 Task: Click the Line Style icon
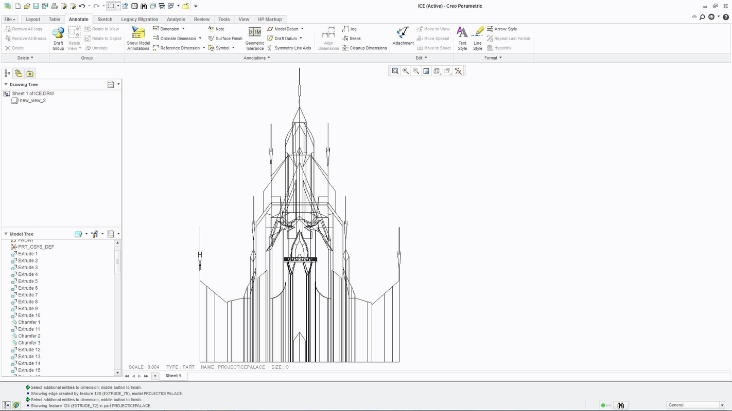[478, 33]
